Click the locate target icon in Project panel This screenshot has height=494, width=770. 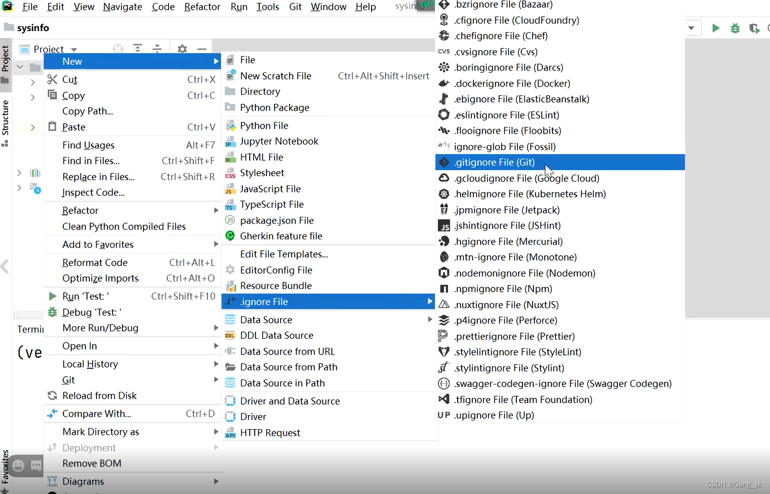(118, 49)
